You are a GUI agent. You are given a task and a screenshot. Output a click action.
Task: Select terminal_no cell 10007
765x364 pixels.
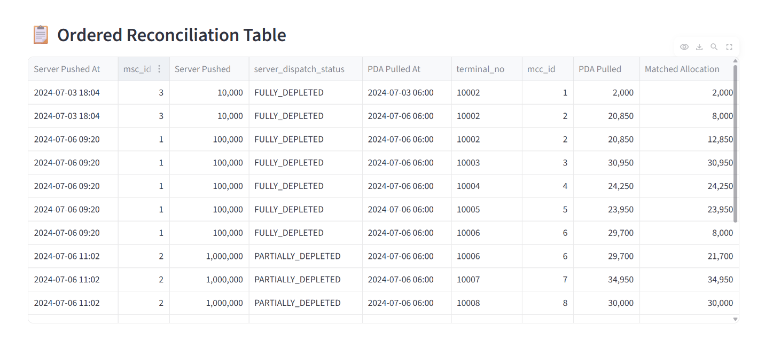coord(487,279)
